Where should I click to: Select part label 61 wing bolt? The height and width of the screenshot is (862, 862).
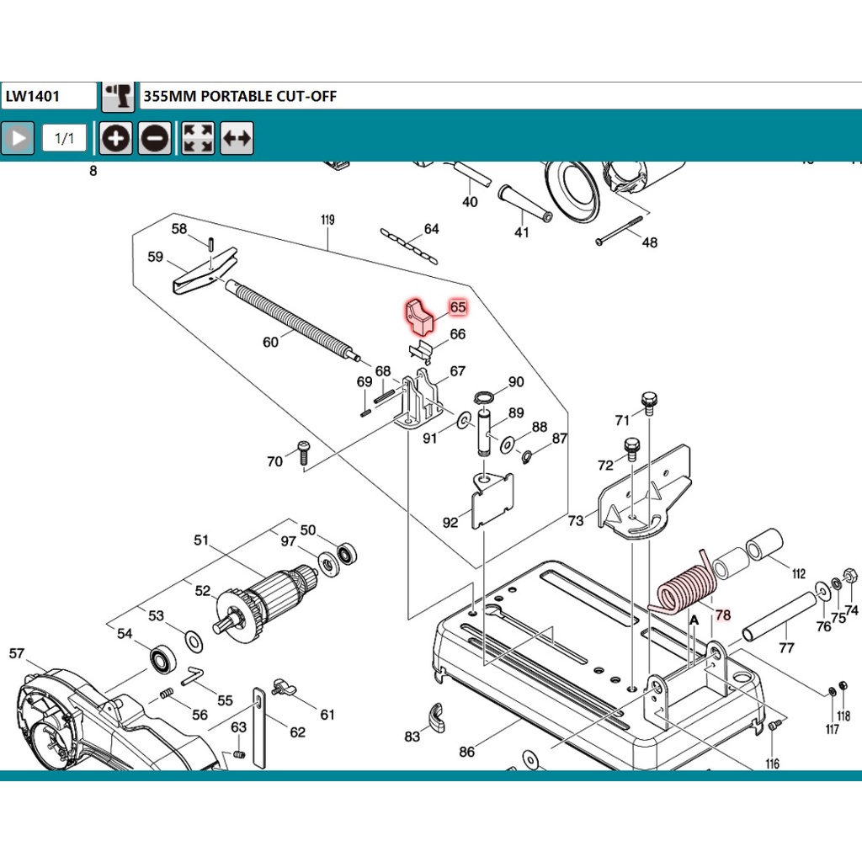[327, 715]
